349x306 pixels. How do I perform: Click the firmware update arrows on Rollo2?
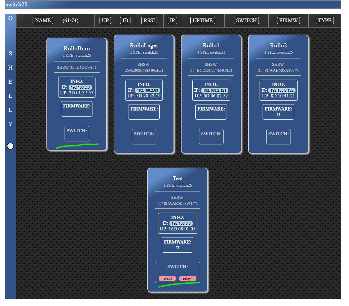click(x=278, y=115)
